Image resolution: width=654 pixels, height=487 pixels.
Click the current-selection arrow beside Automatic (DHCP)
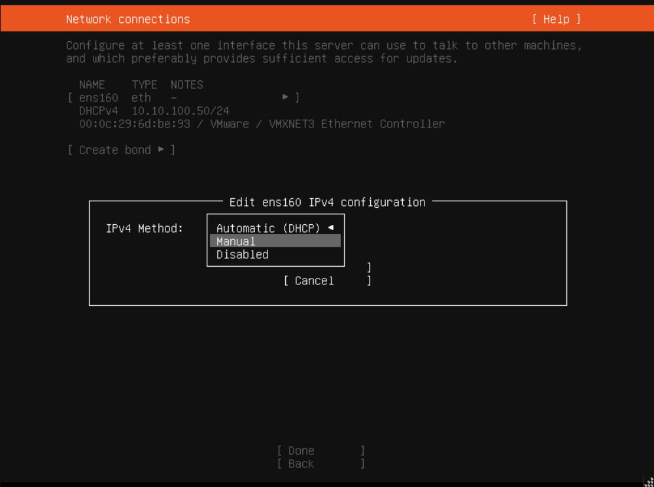(x=331, y=227)
